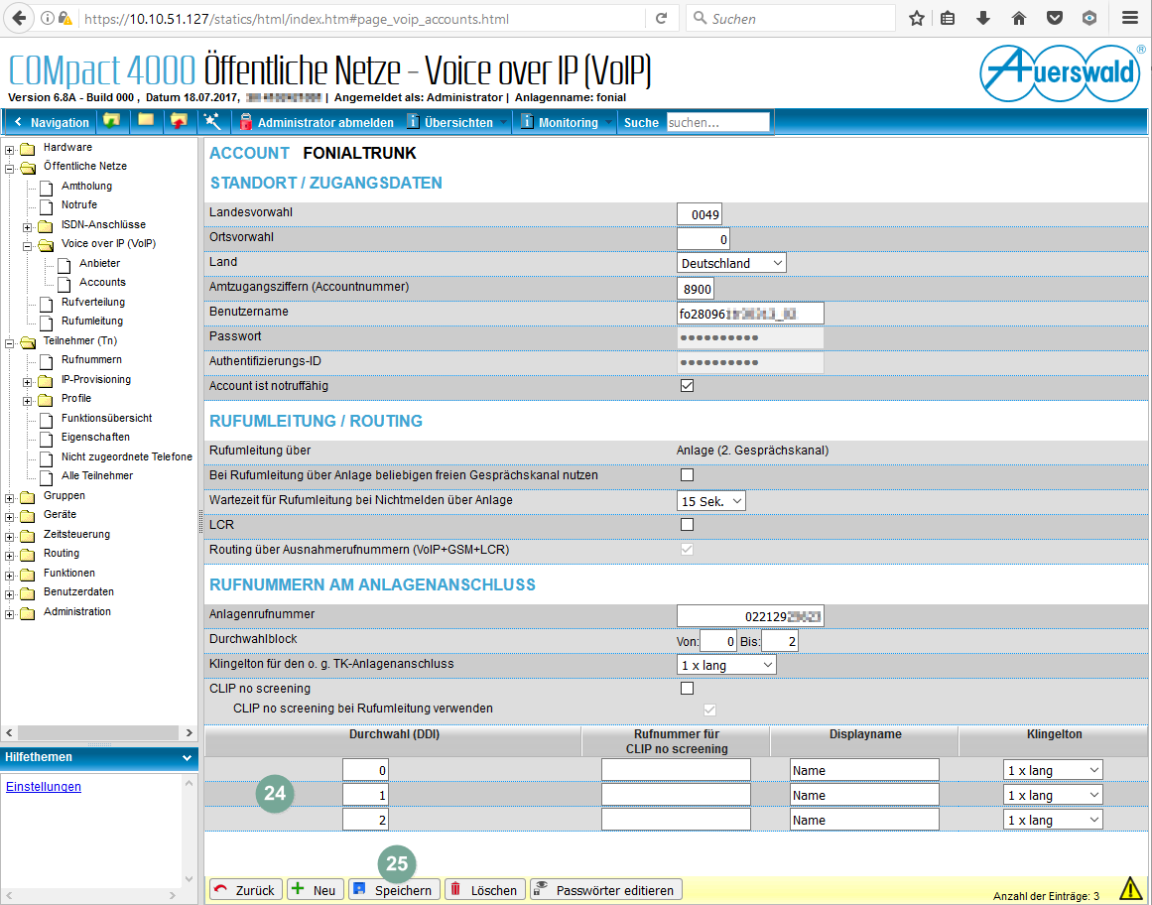The width and height of the screenshot is (1152, 905).
Task: Click the Pocket icon in browser toolbar
Action: [x=1055, y=19]
